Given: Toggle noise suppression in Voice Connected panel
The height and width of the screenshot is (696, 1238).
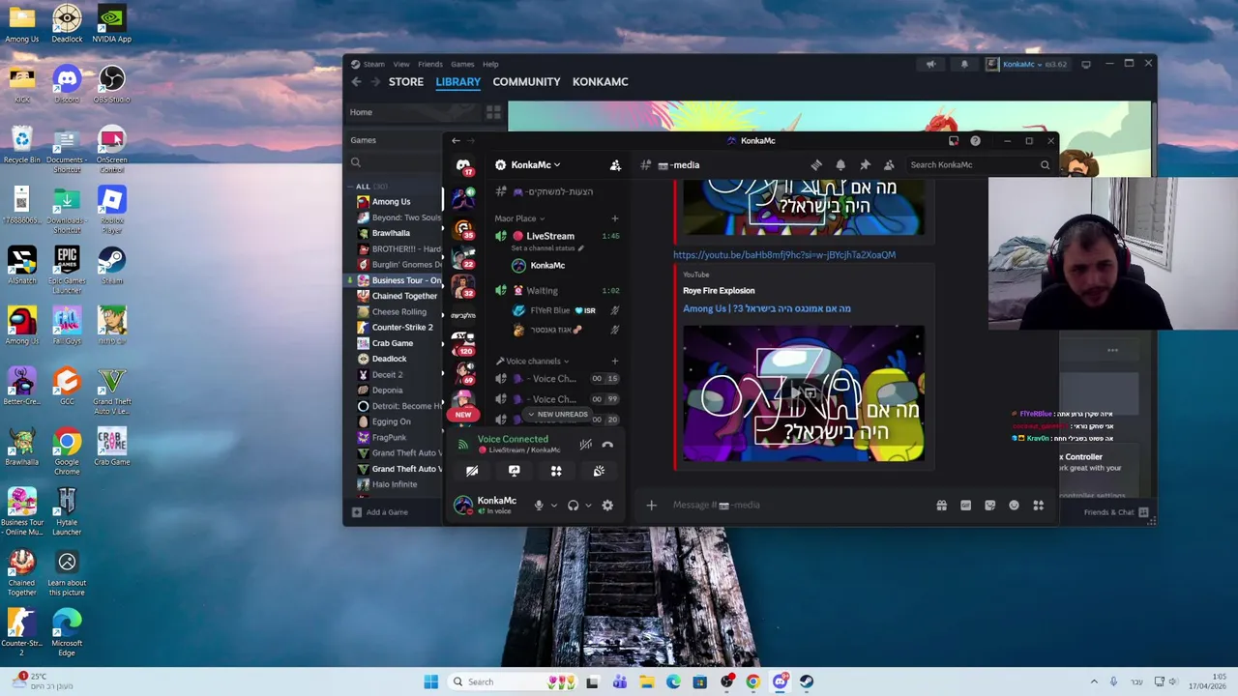Looking at the screenshot, I should pos(585,445).
